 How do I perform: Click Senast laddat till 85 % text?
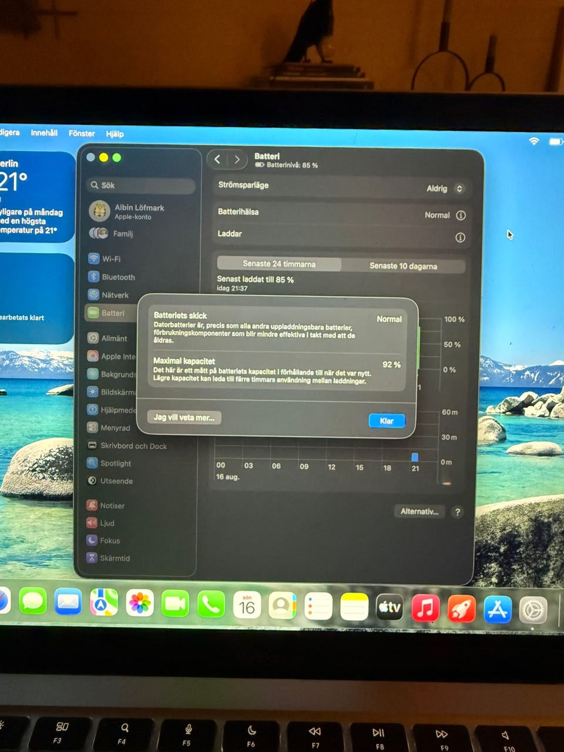tap(255, 279)
